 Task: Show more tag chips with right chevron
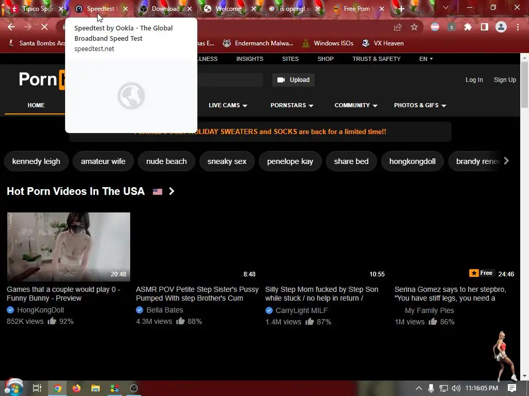(x=506, y=161)
